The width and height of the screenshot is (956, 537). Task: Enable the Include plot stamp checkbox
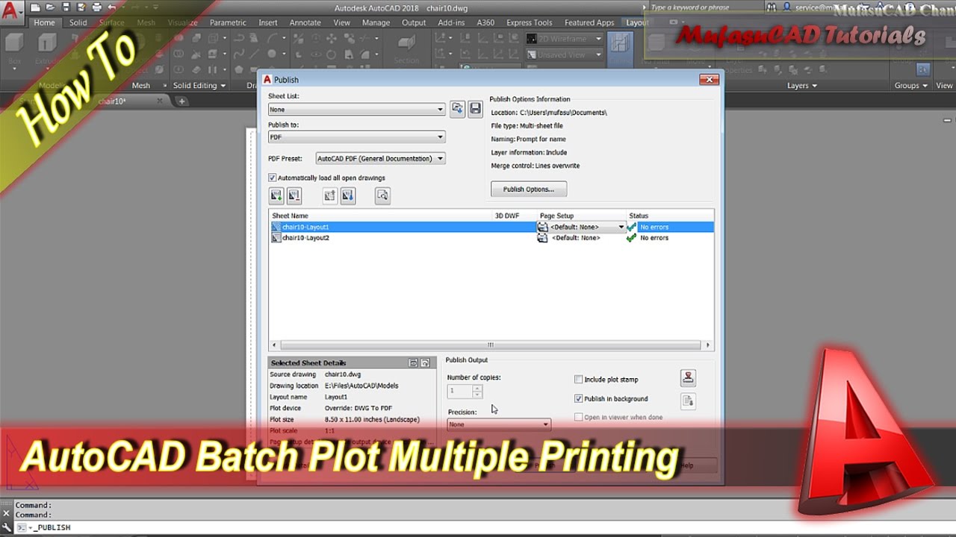point(578,380)
